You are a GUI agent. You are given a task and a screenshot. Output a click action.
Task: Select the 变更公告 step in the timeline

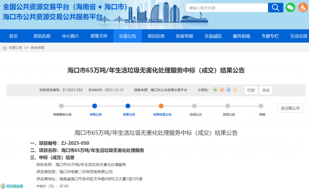(128, 106)
